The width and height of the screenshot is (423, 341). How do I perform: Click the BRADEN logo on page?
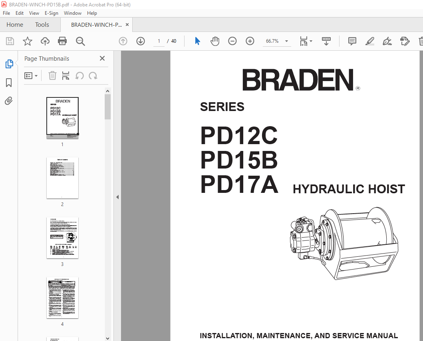(301, 80)
